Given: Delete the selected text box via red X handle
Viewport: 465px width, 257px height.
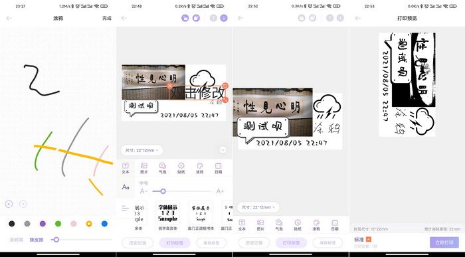Looking at the screenshot, I should tap(169, 86).
